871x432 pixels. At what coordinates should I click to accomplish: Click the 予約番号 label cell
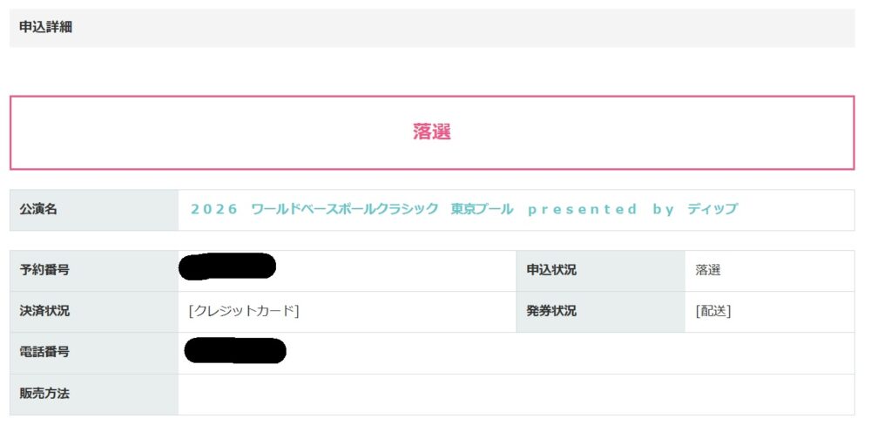tap(45, 270)
